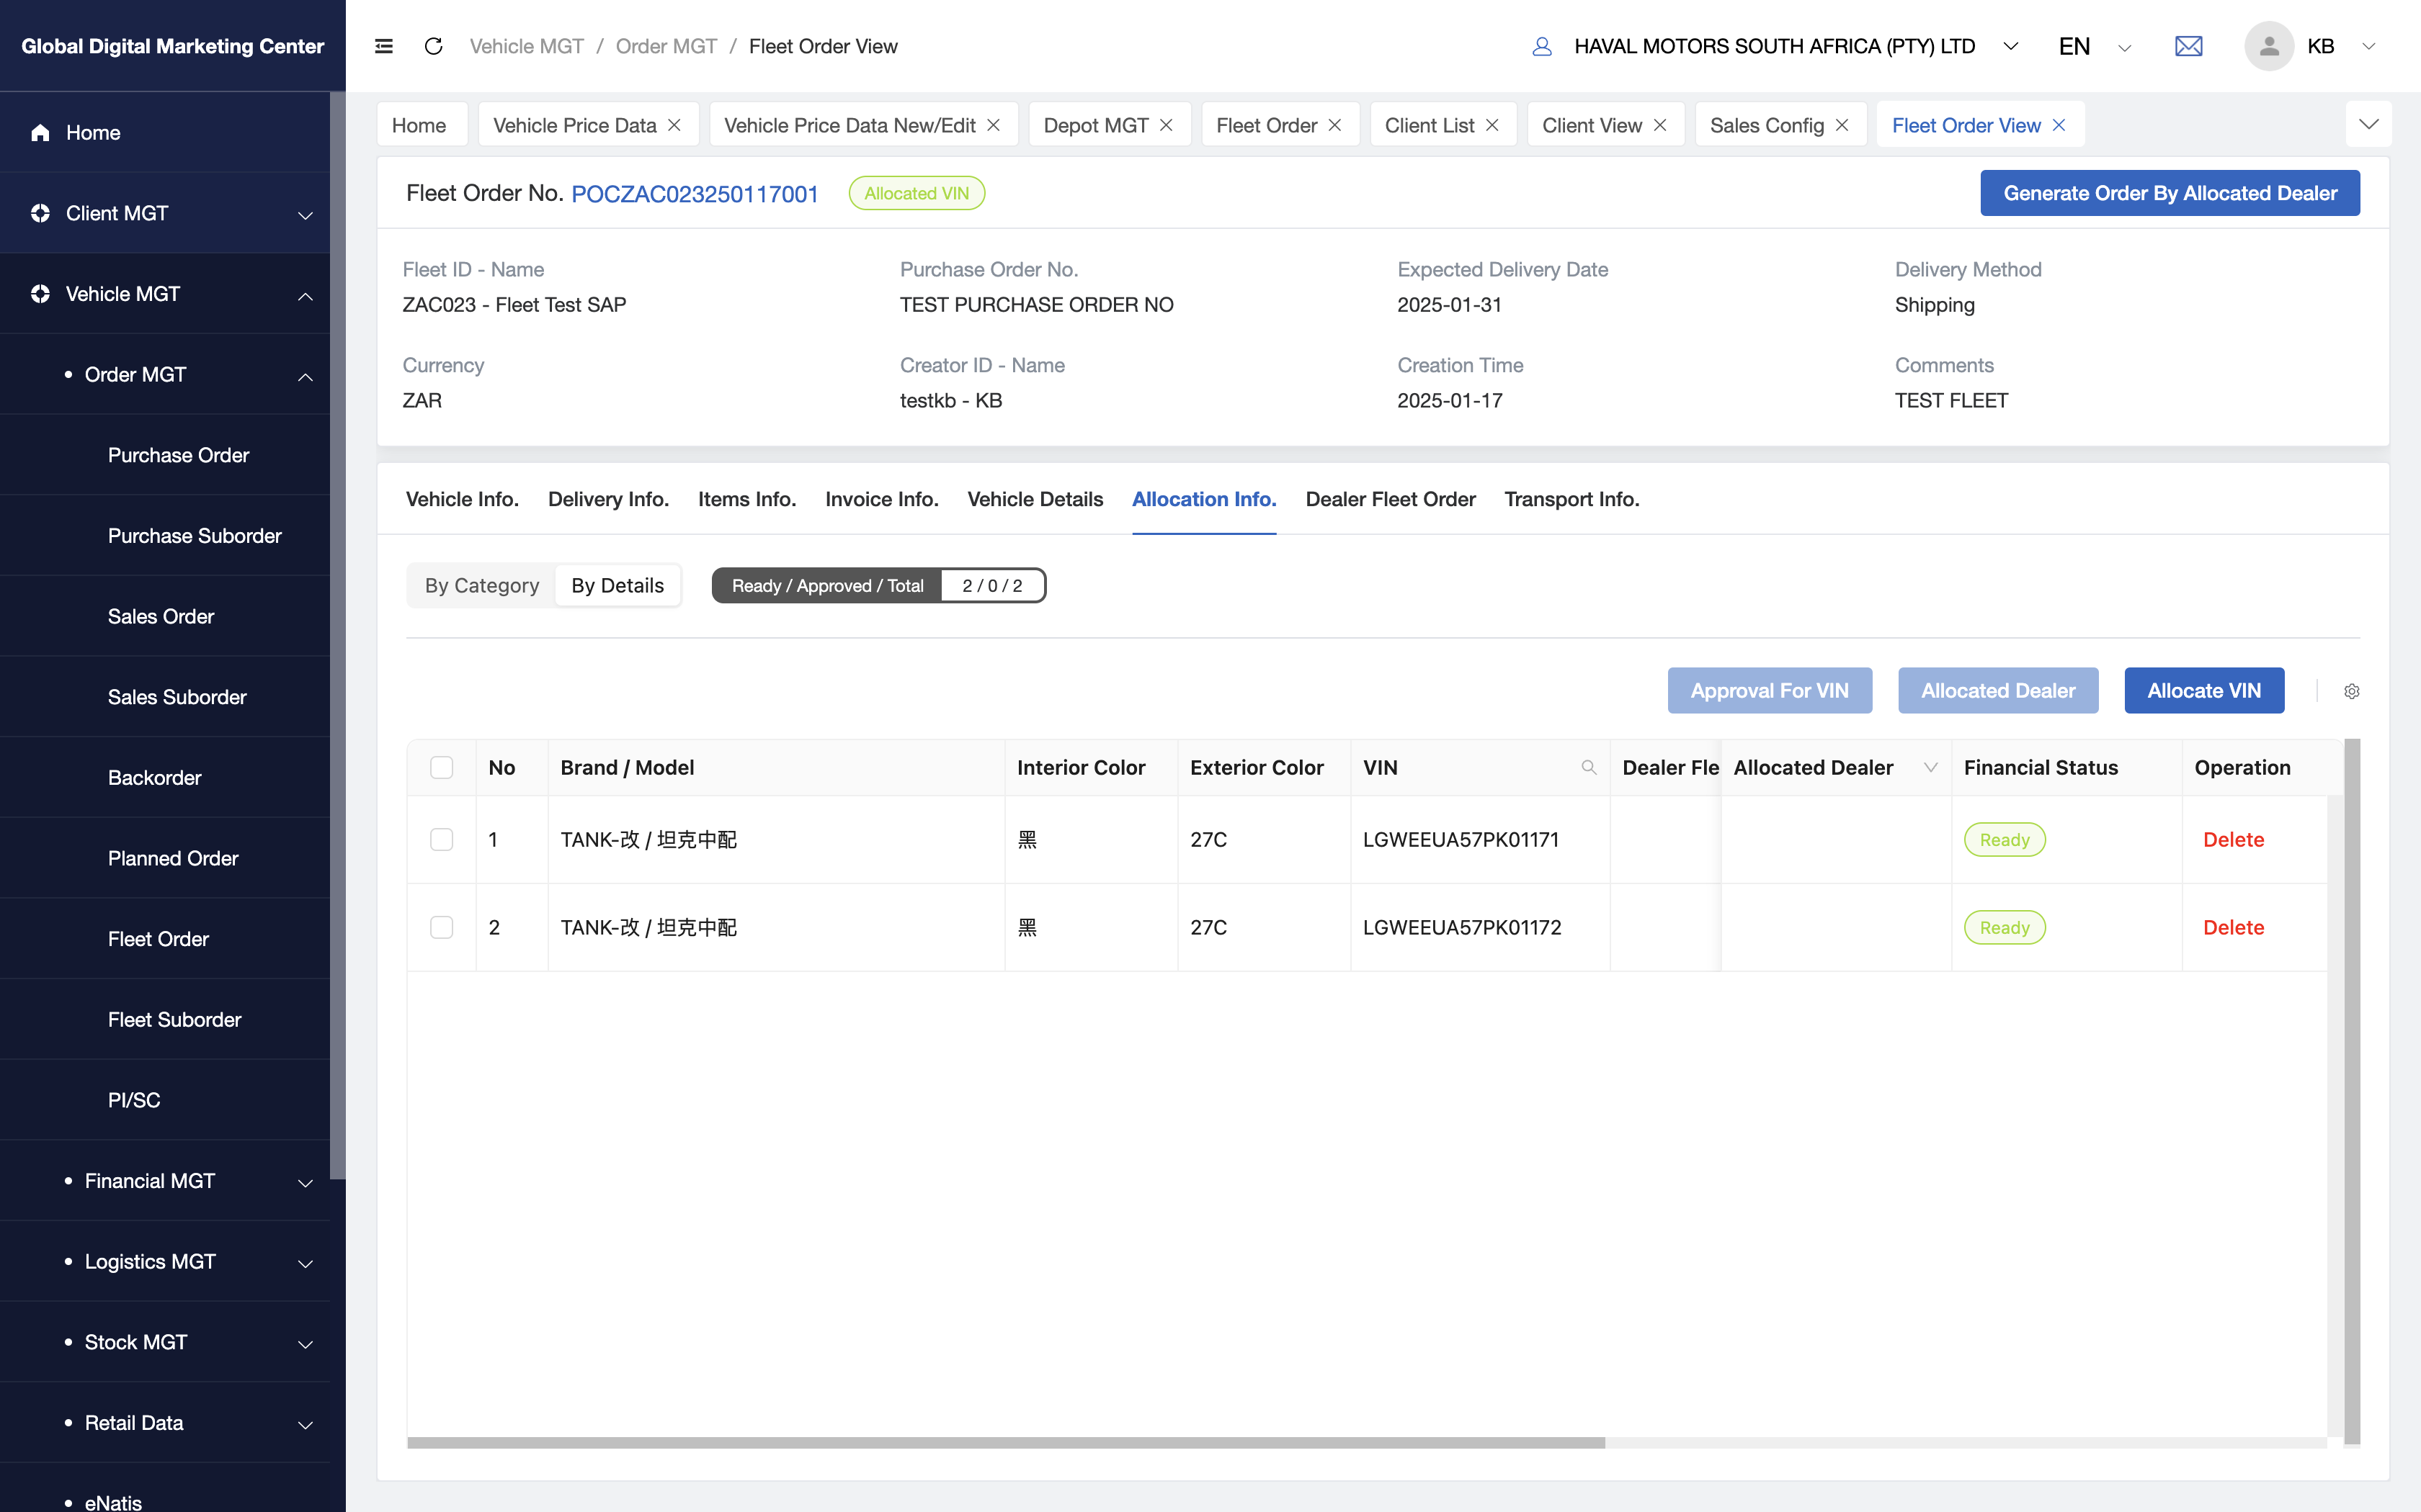This screenshot has width=2421, height=1512.
Task: Click the Home sidebar house icon
Action: click(x=40, y=132)
